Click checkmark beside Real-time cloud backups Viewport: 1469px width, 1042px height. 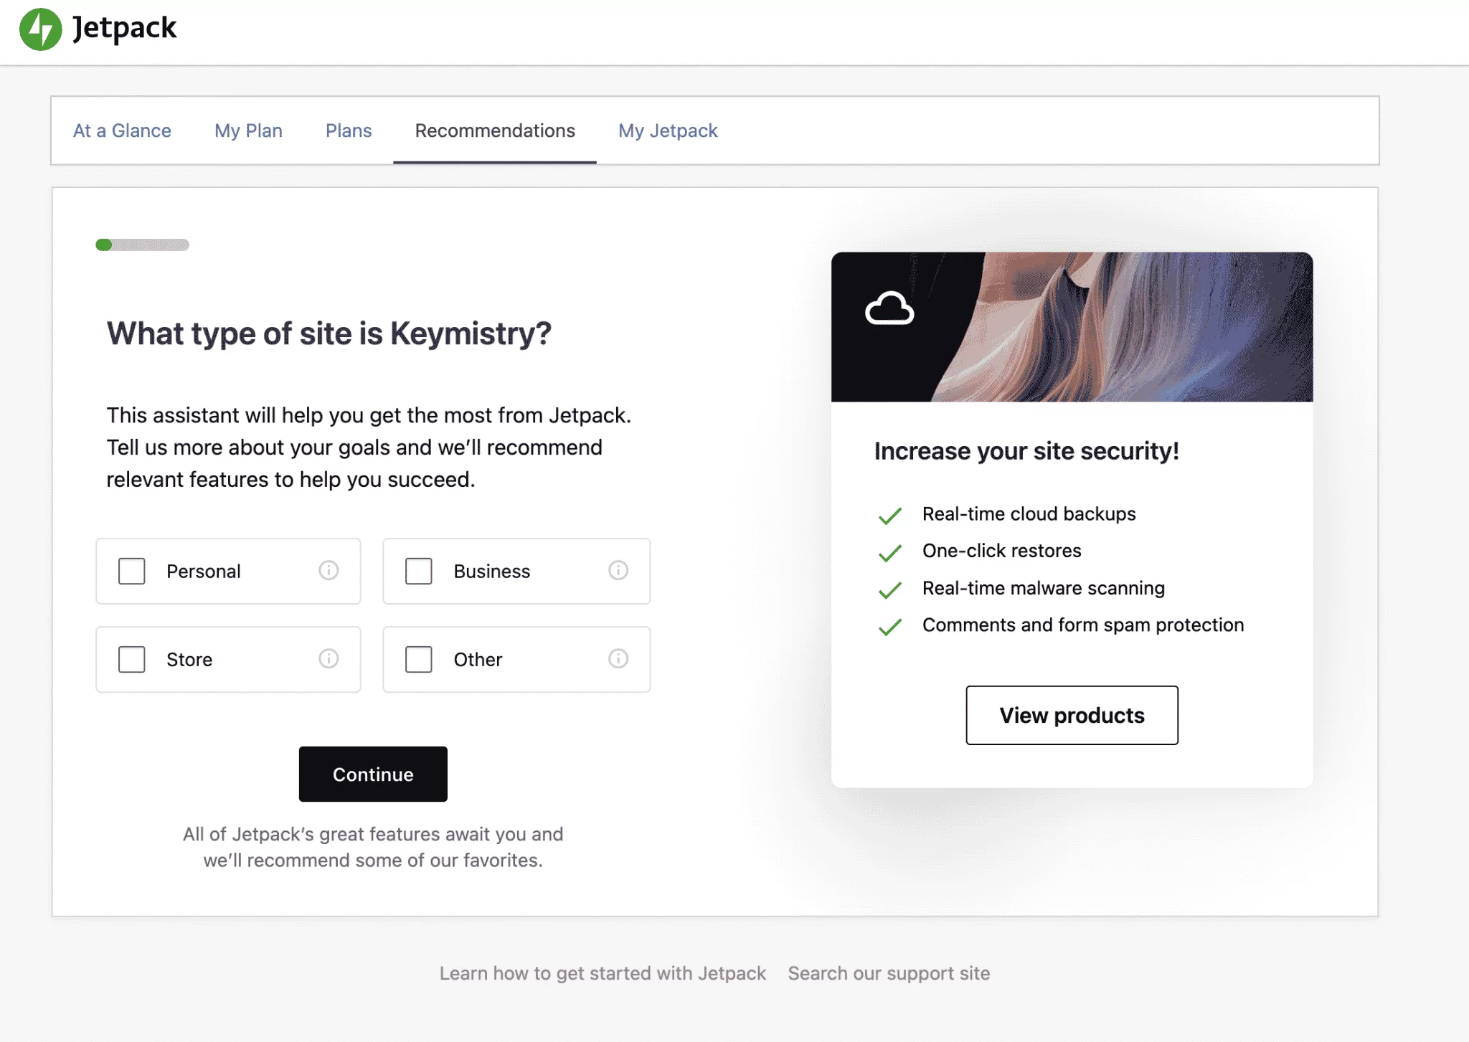click(890, 516)
